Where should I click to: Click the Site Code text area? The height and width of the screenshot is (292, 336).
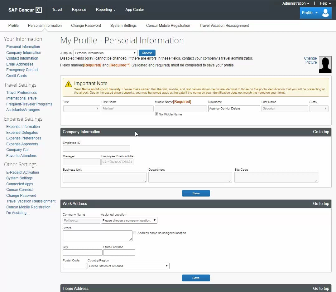click(x=276, y=178)
